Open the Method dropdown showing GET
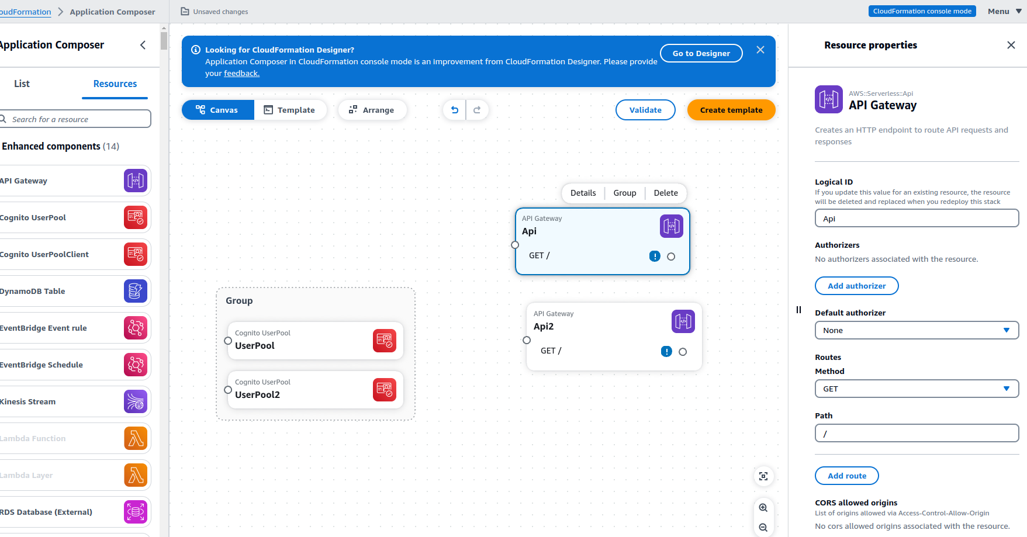This screenshot has width=1027, height=537. tap(917, 389)
